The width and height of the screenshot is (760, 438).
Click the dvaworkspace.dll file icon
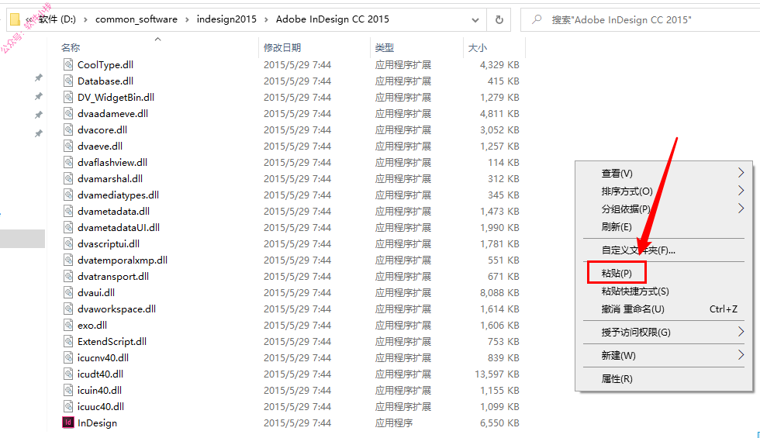tap(68, 309)
